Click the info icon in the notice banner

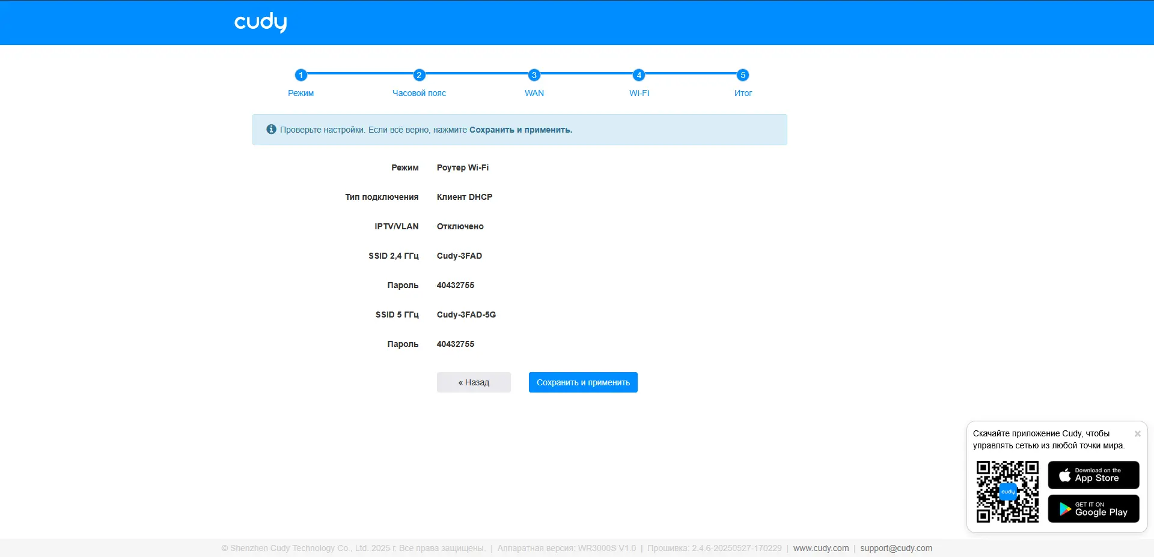tap(272, 130)
